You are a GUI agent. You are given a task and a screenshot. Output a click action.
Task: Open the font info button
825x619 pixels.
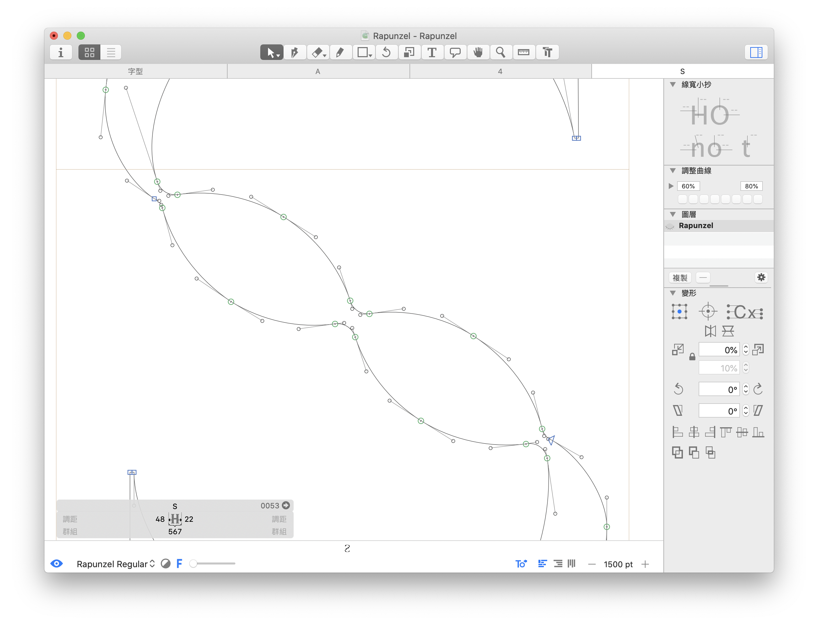pyautogui.click(x=61, y=52)
